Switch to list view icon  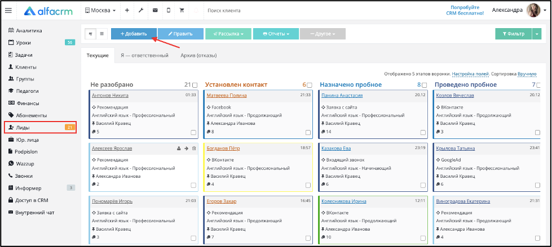pyautogui.click(x=101, y=34)
